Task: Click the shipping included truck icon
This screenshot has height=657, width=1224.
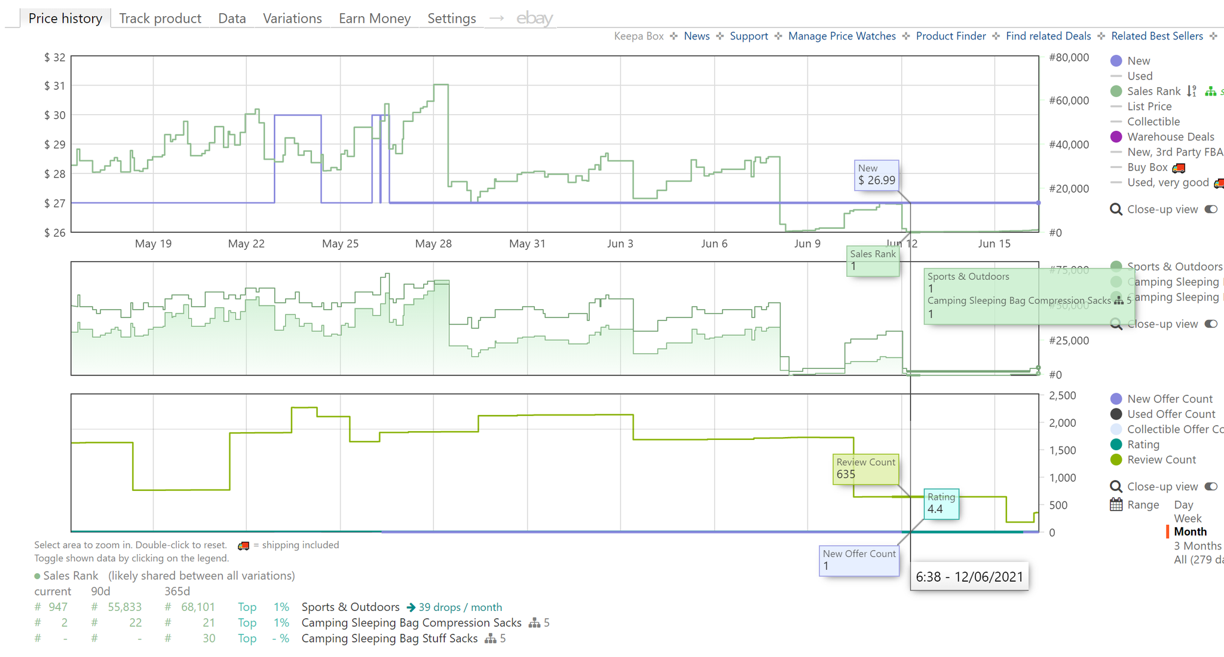Action: click(x=243, y=546)
